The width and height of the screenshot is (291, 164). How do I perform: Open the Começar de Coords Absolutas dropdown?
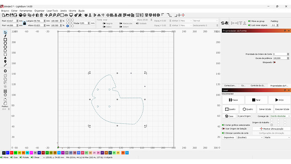pyautogui.click(x=280, y=116)
